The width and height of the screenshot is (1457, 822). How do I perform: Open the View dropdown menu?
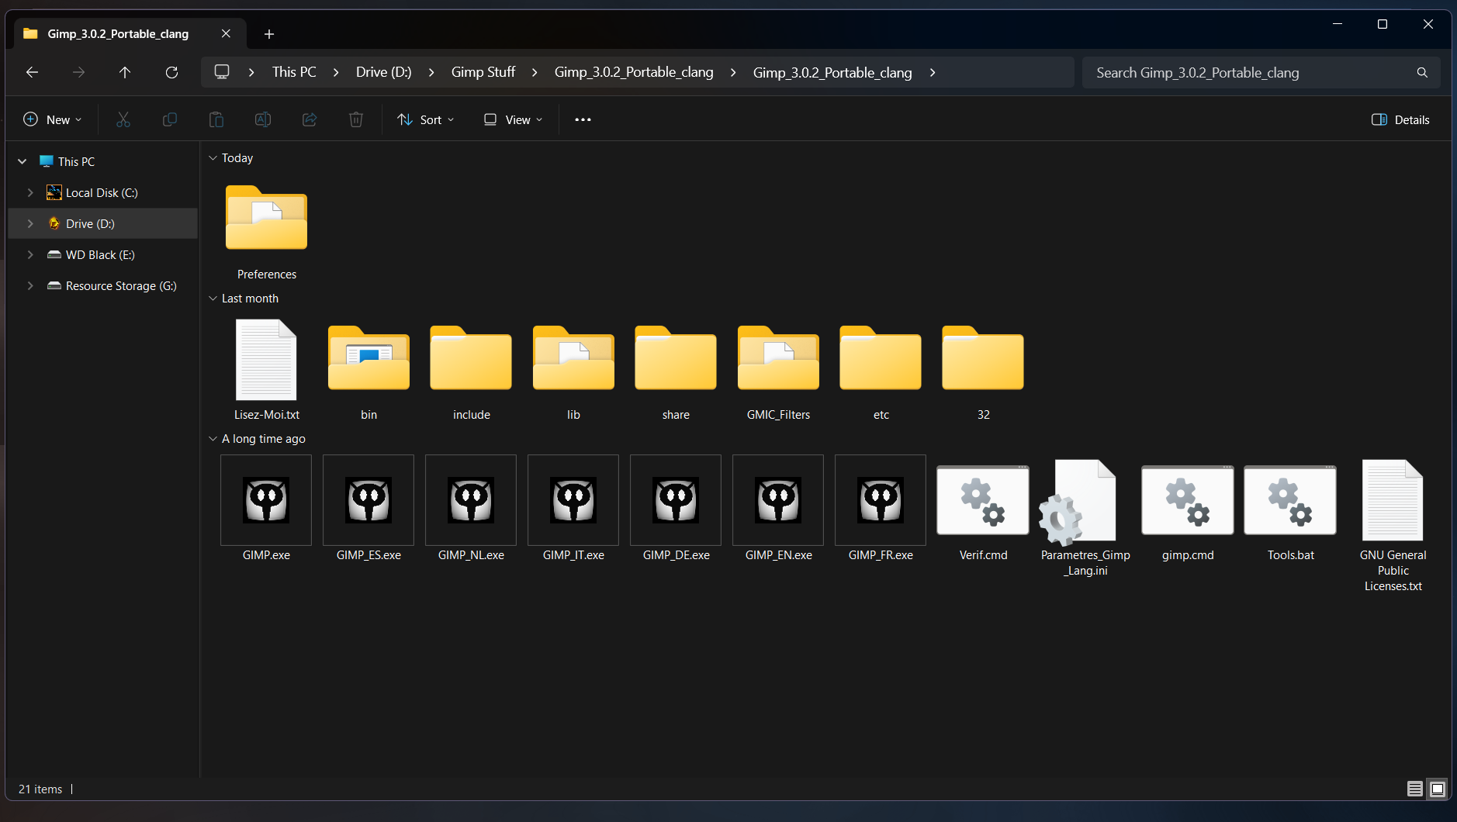pyautogui.click(x=513, y=119)
